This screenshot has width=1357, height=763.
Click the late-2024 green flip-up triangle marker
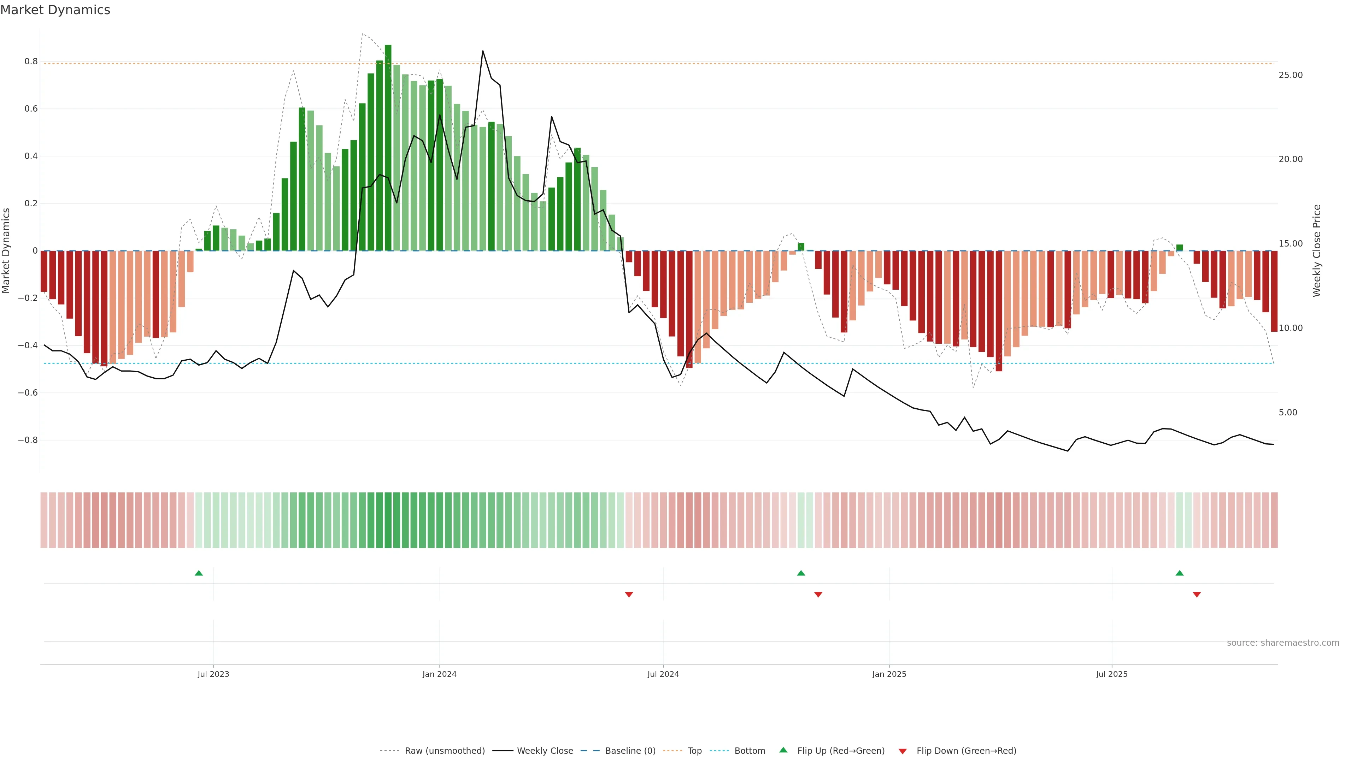point(801,573)
